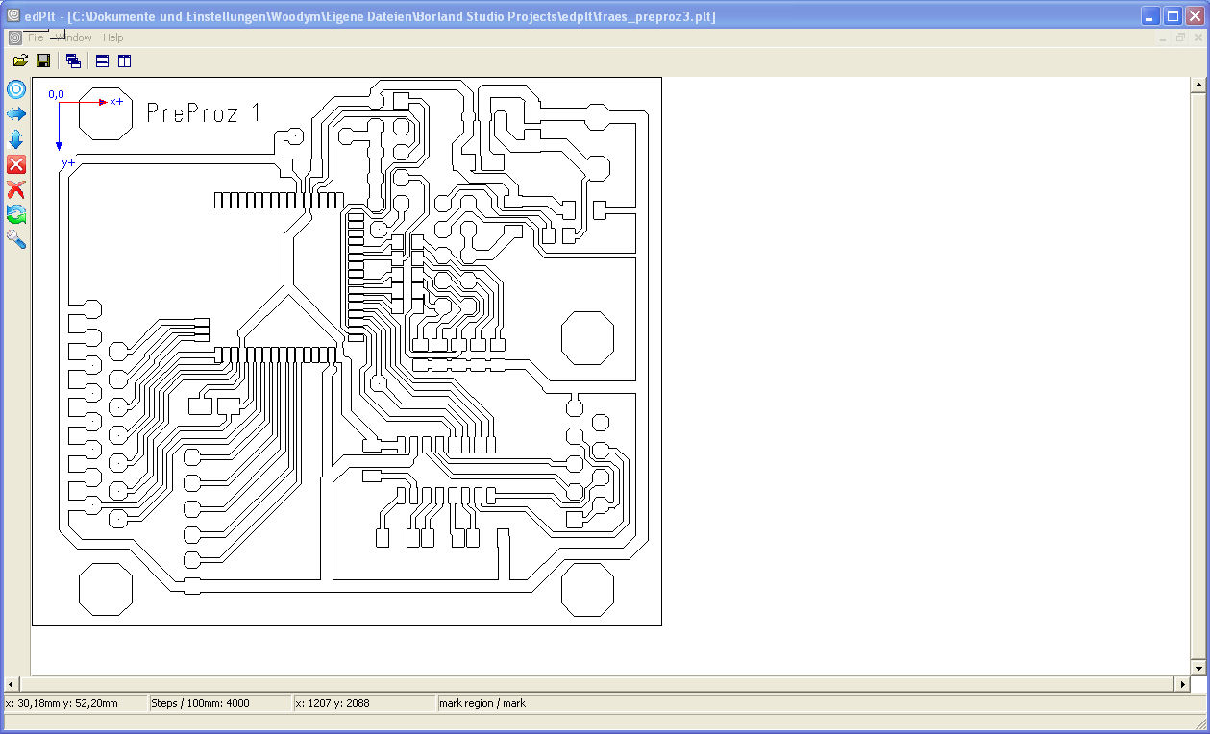
Task: Tile windows vertically using the toolbar icon
Action: pos(124,61)
